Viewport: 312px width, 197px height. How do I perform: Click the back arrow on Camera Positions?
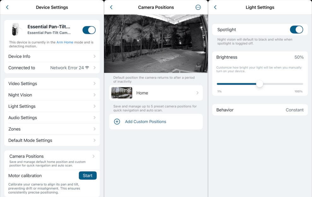click(111, 7)
